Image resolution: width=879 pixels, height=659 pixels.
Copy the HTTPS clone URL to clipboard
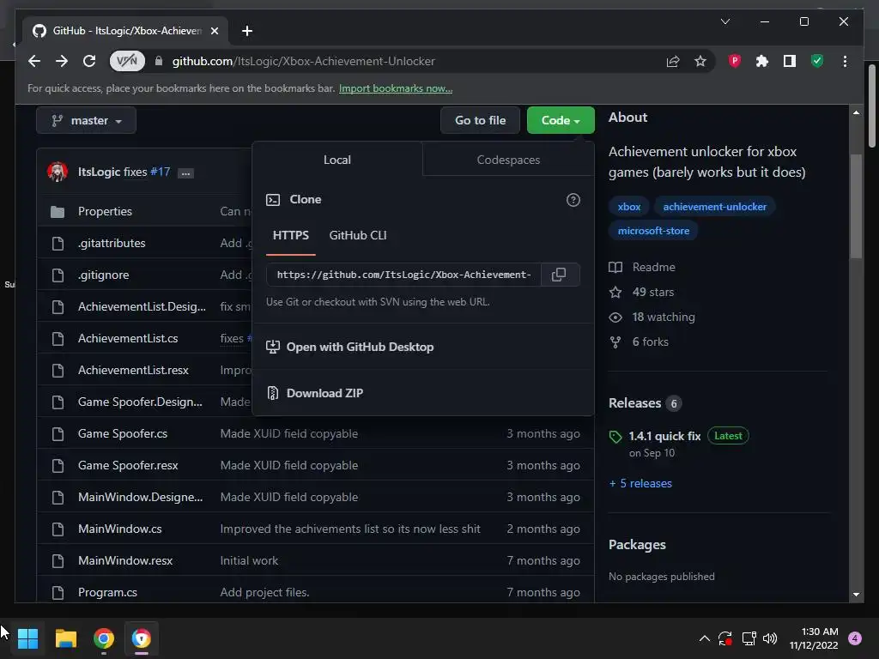(x=559, y=275)
